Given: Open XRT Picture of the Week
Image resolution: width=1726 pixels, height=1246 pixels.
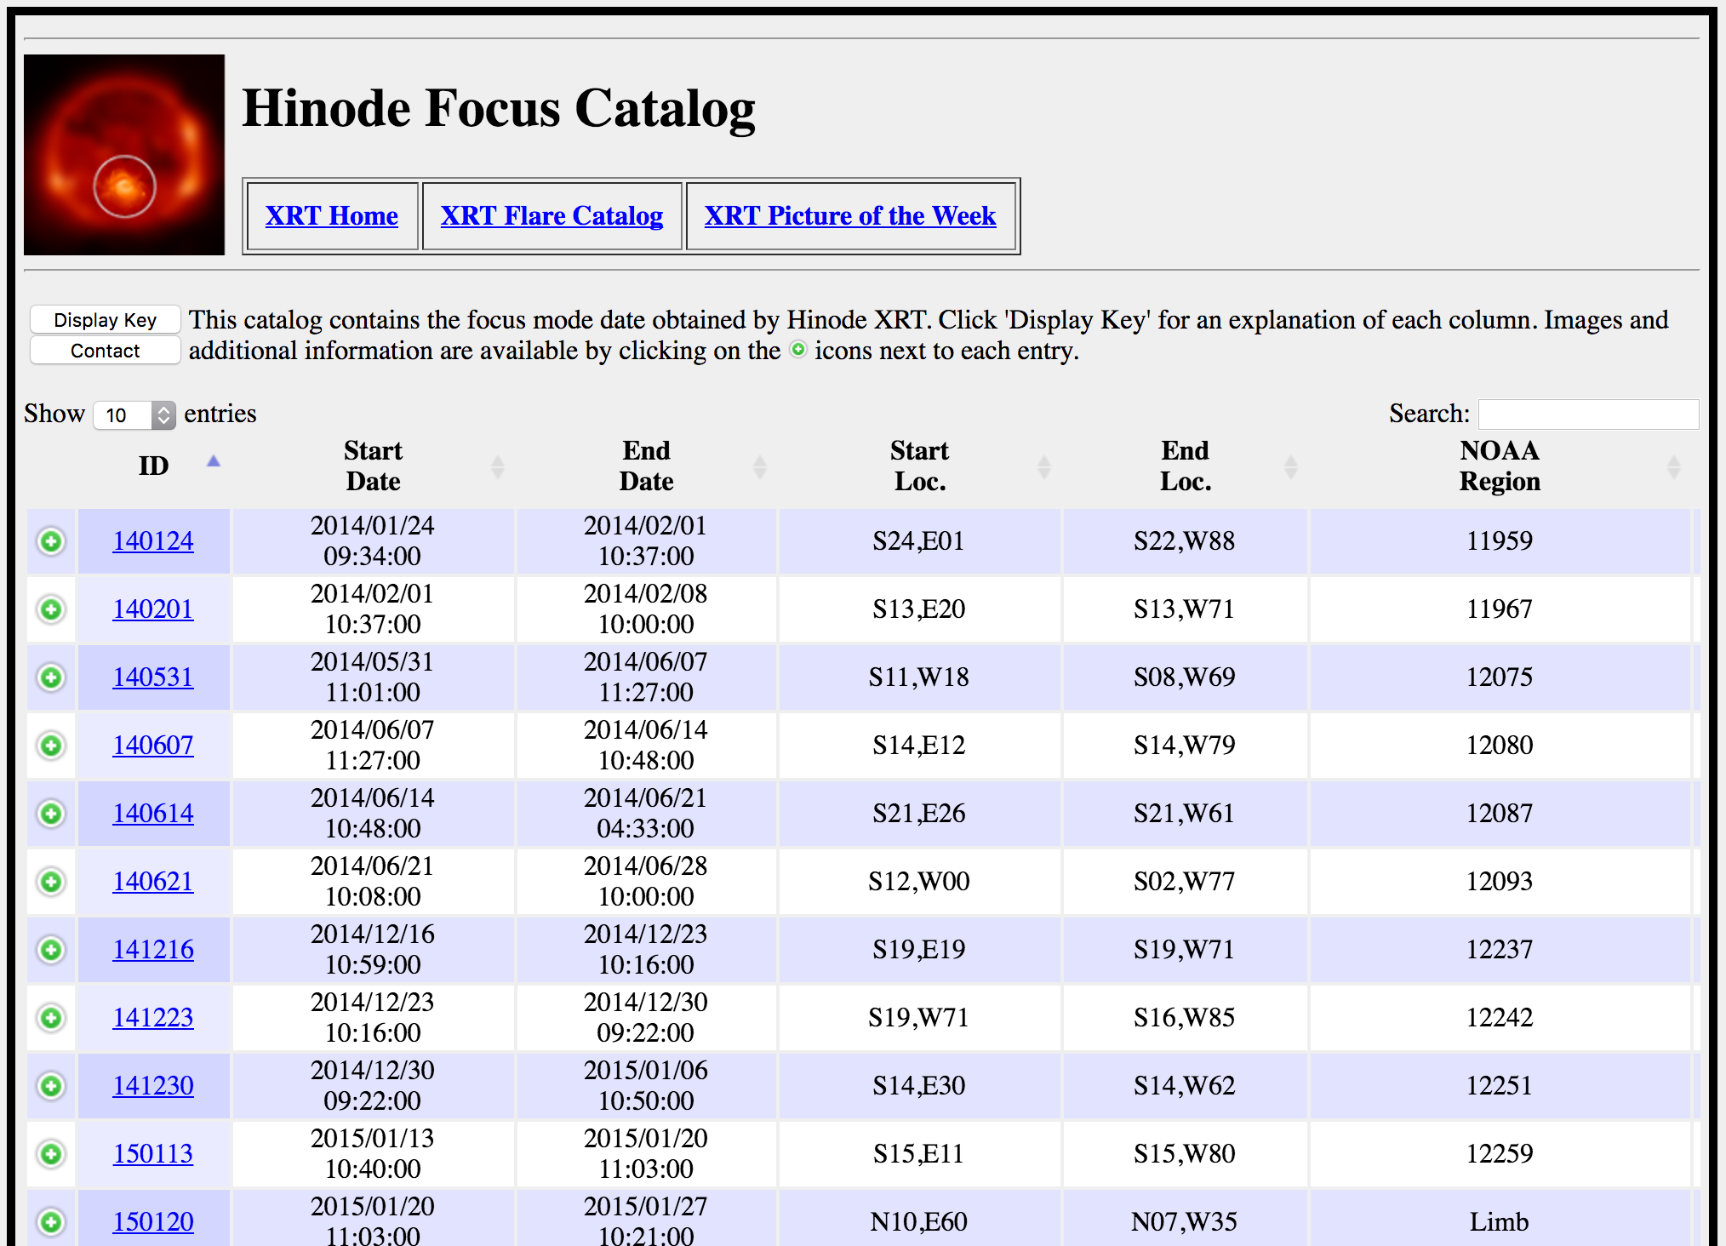Looking at the screenshot, I should pos(849,216).
